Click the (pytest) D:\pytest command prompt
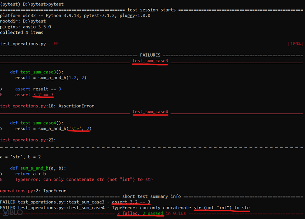This screenshot has height=219, width=305. click(x=31, y=4)
